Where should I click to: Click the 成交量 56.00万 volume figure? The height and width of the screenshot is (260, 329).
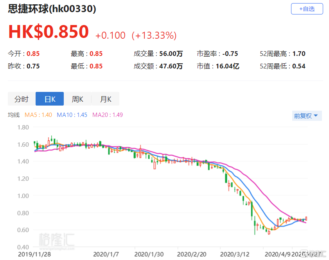pyautogui.click(x=171, y=54)
